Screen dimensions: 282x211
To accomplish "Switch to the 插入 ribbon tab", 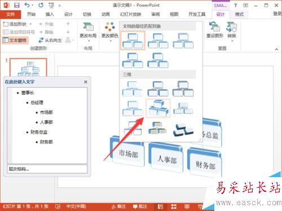I will point(50,14).
